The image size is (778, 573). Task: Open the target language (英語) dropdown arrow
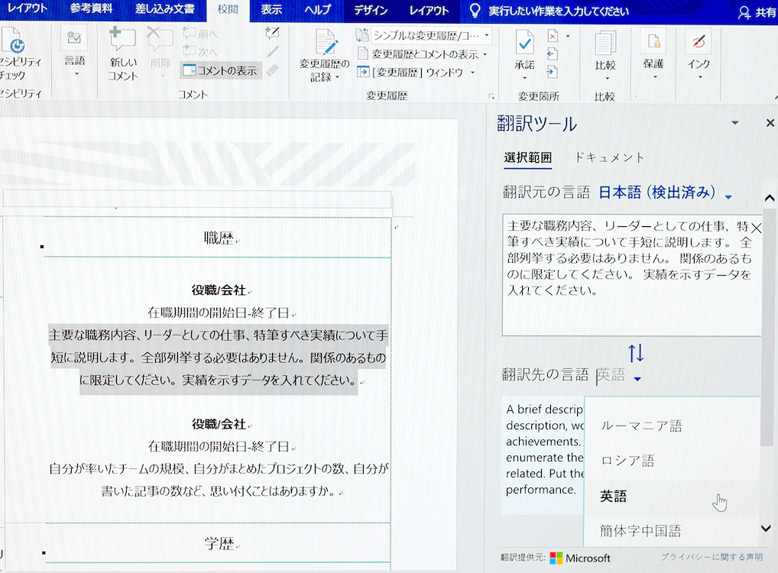coord(637,377)
